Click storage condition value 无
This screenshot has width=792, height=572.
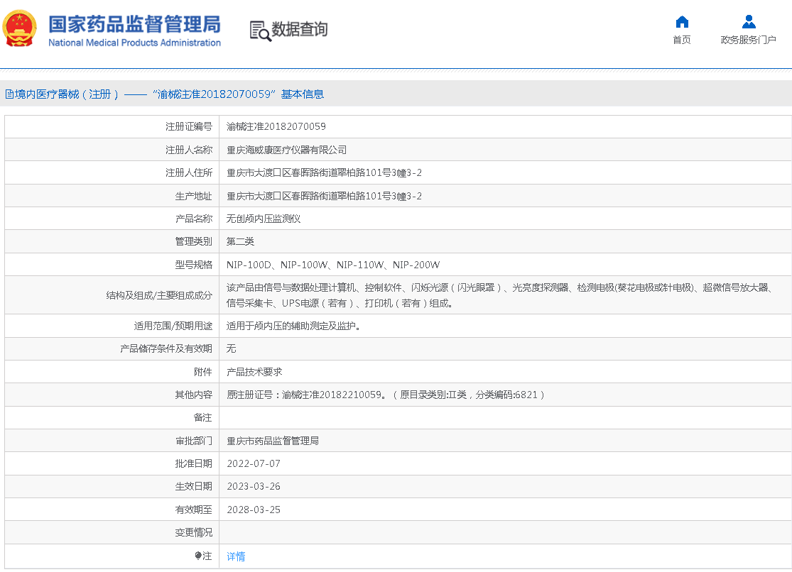coord(232,348)
